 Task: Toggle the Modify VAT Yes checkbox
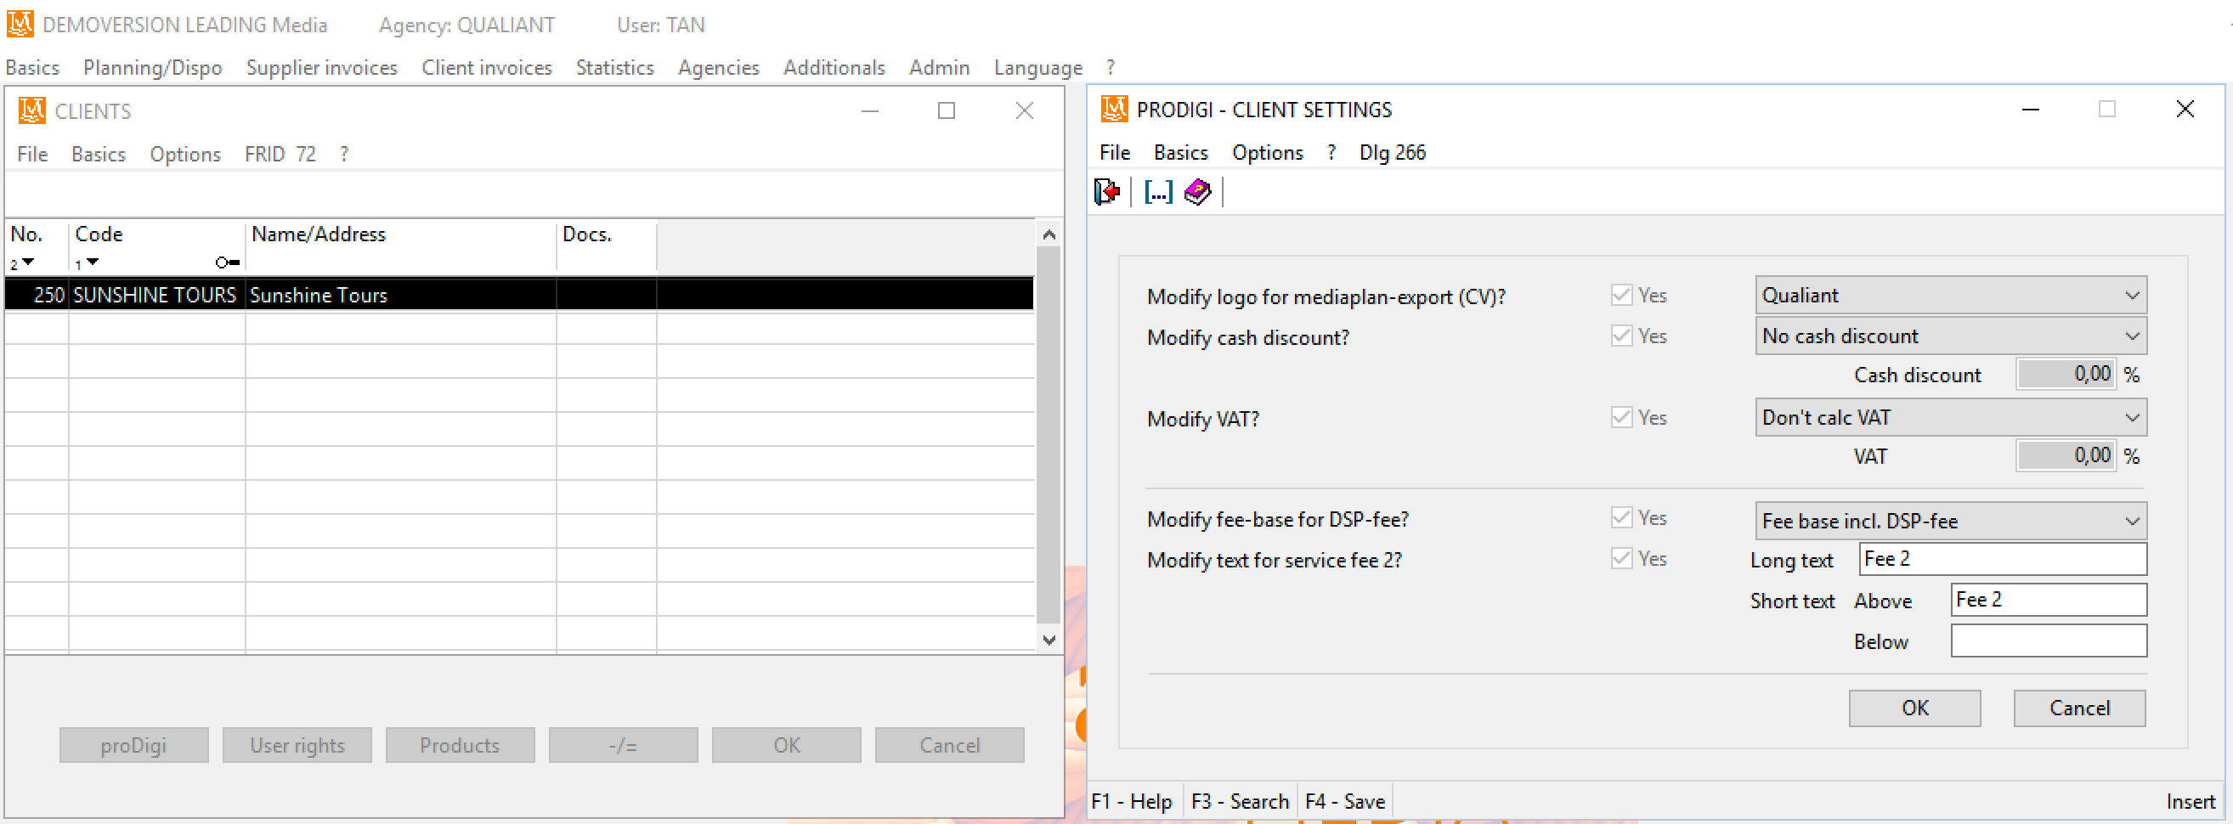(1621, 418)
